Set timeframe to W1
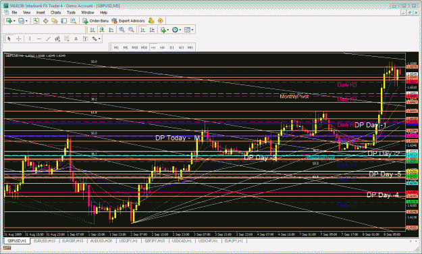422x254 pixels. click(x=181, y=47)
